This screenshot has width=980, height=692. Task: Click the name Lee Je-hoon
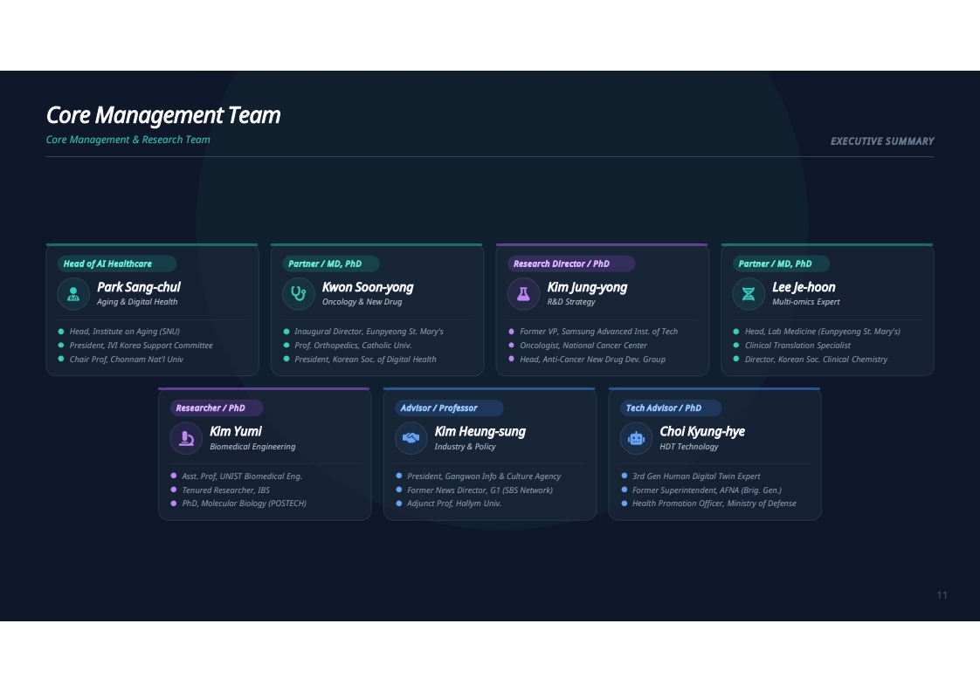click(x=803, y=287)
